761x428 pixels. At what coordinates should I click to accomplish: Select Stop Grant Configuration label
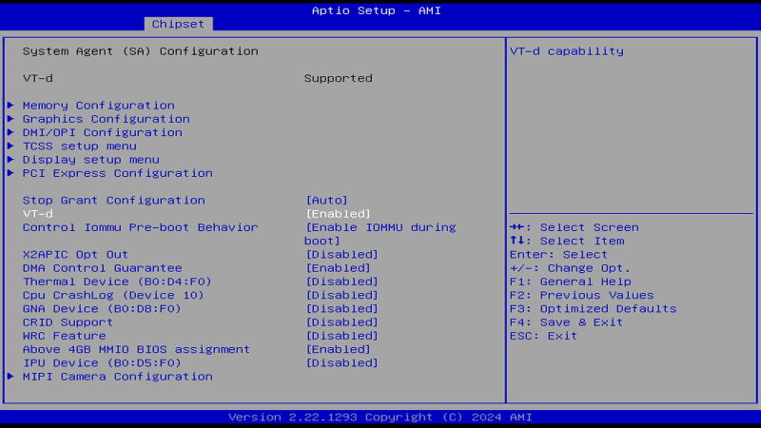[113, 201]
